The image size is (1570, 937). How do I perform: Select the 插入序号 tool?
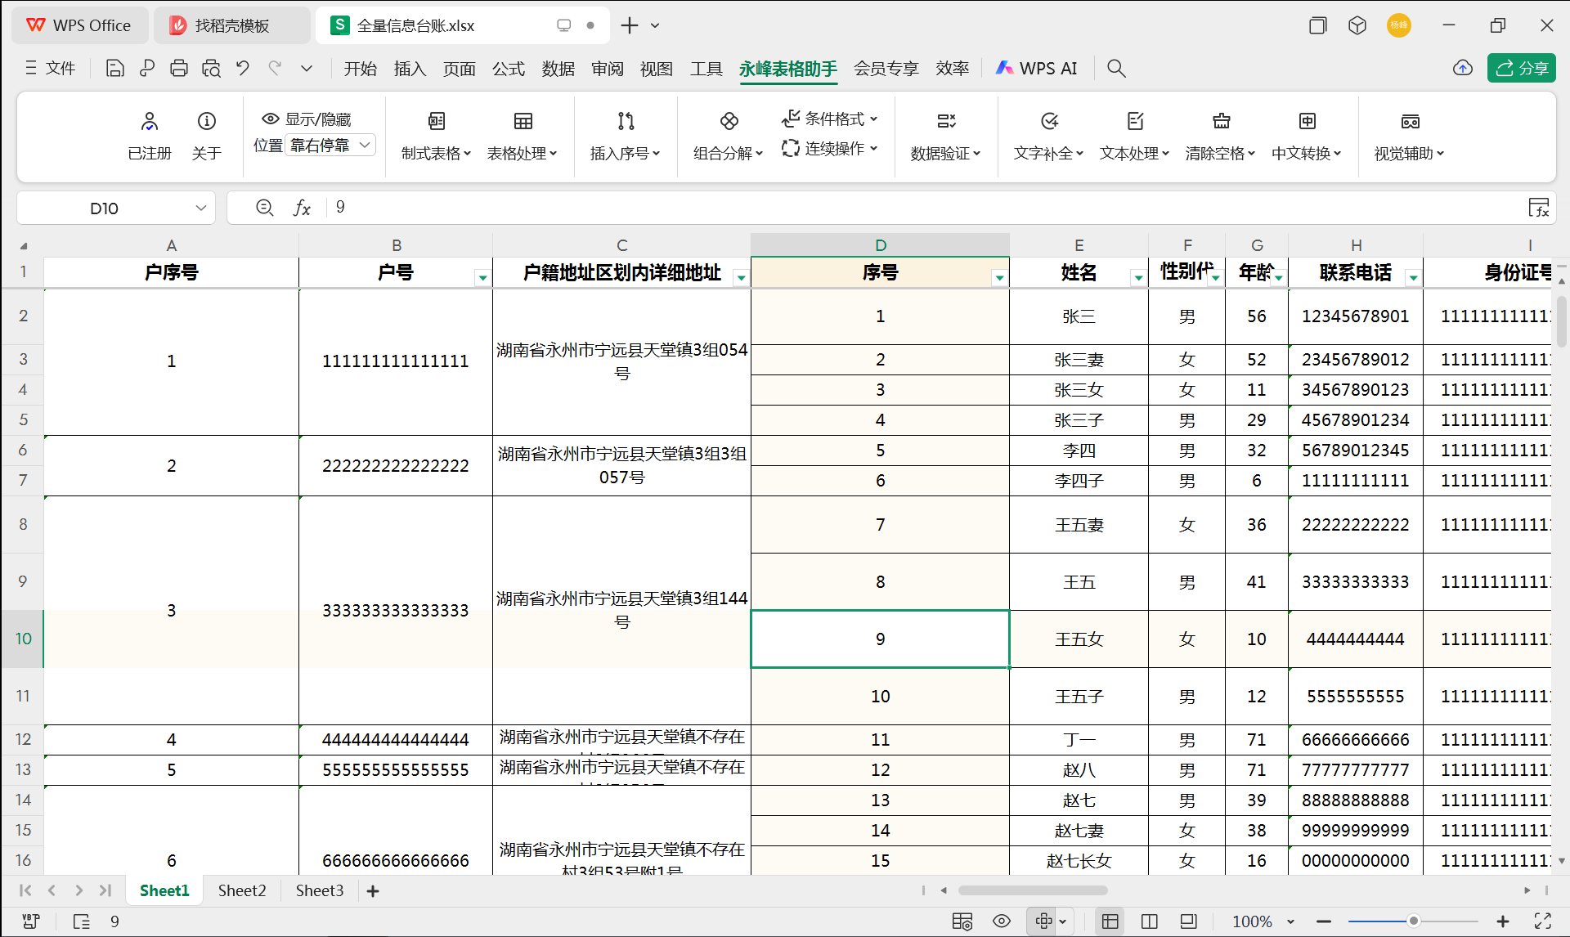click(x=625, y=135)
